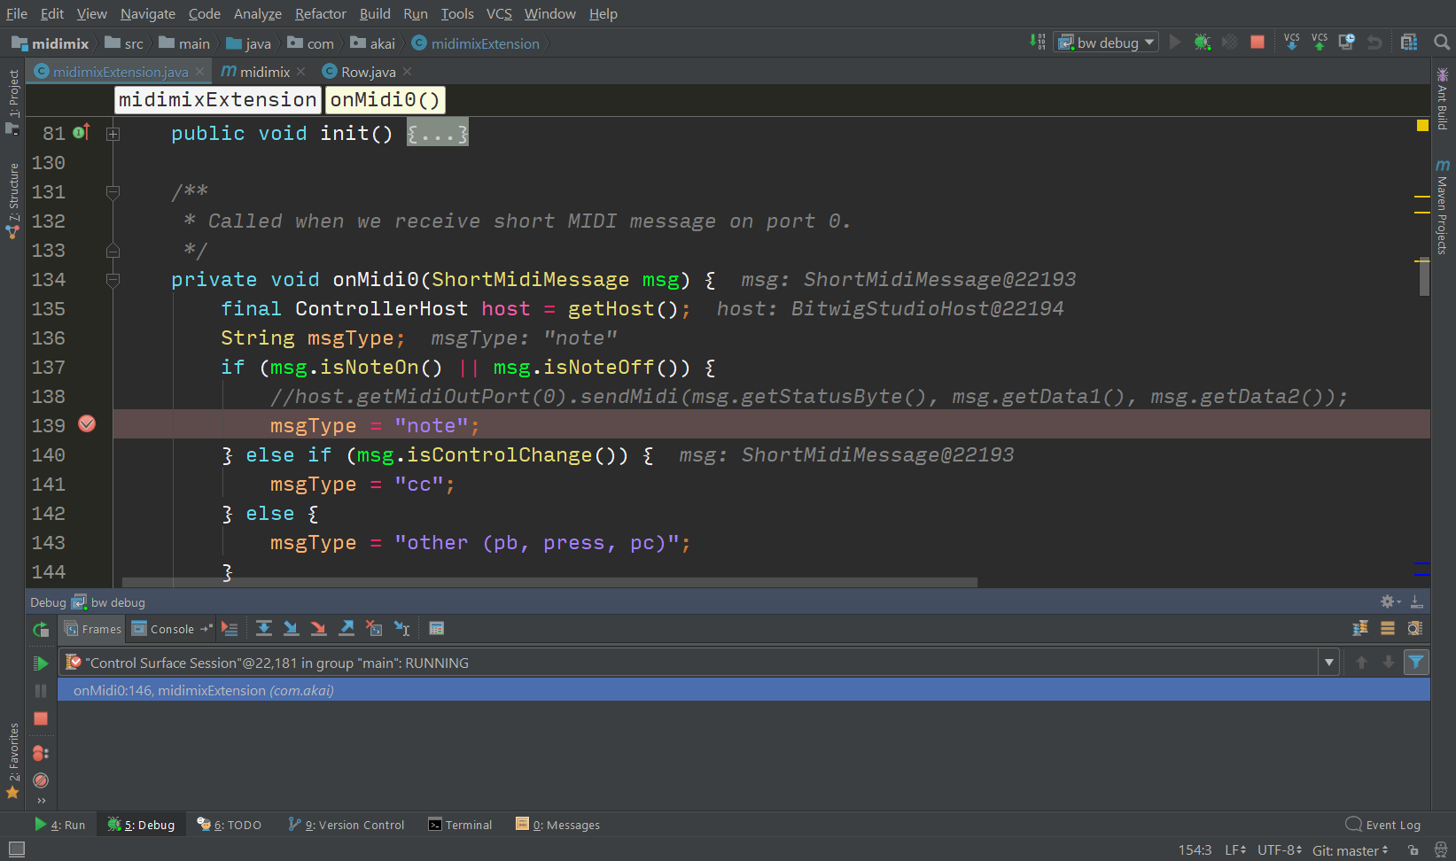Screen dimensions: 1456x861
Task: Click the Debug panel red Stop button
Action: tap(41, 718)
